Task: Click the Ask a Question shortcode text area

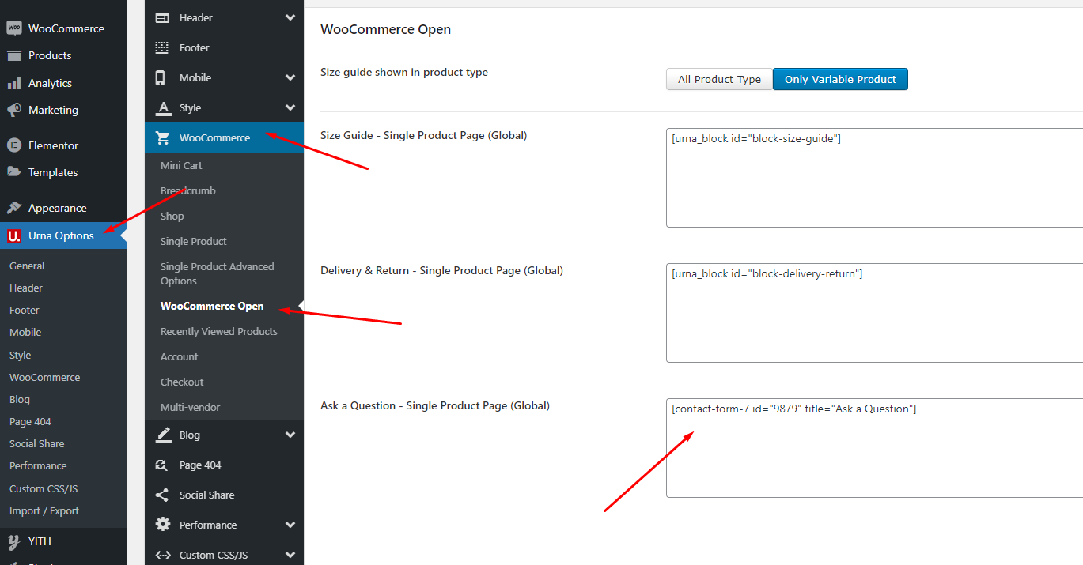Action: pos(874,448)
